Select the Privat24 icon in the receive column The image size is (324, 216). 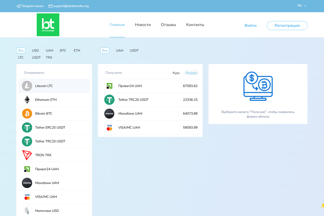point(109,86)
